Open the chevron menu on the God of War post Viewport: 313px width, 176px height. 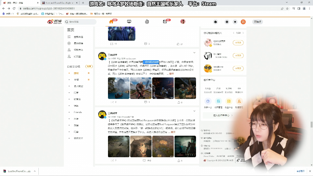click(x=194, y=53)
